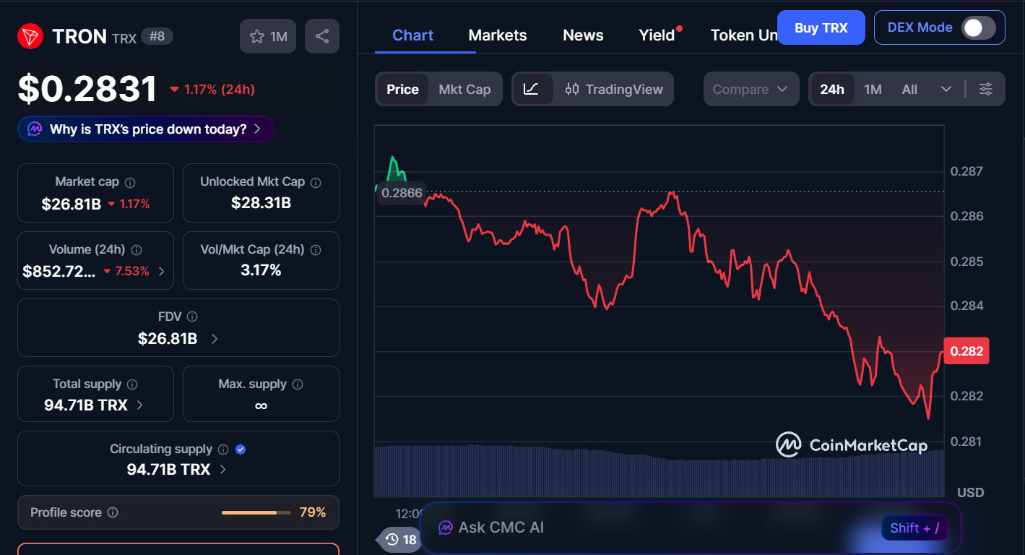This screenshot has width=1025, height=555.
Task: Click the Profile score progress bar
Action: click(x=256, y=512)
